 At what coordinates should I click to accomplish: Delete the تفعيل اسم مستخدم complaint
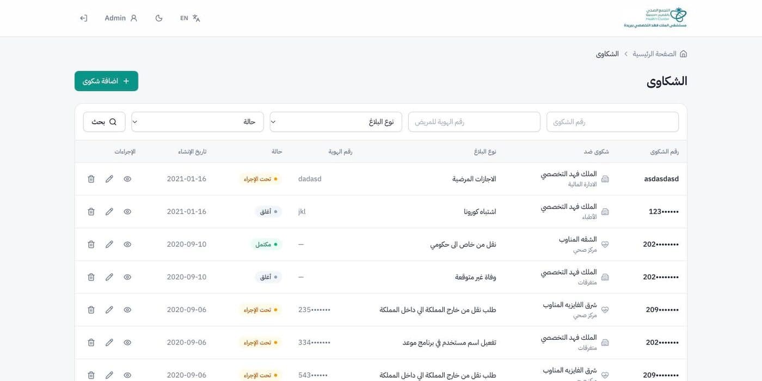point(91,342)
